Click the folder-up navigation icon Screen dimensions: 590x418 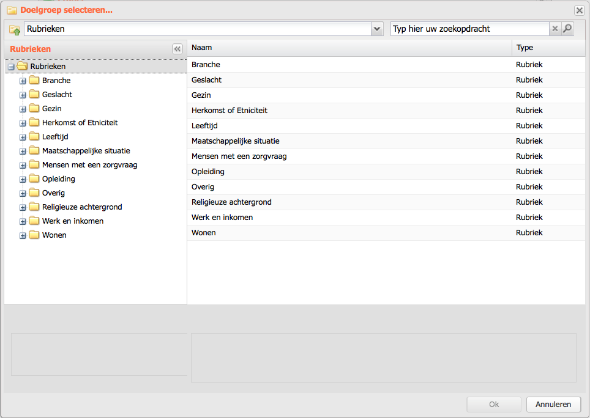click(15, 30)
